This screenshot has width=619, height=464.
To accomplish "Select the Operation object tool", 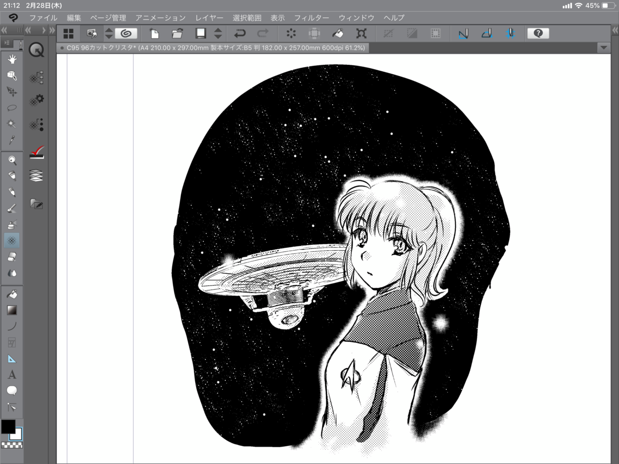I will pyautogui.click(x=12, y=76).
